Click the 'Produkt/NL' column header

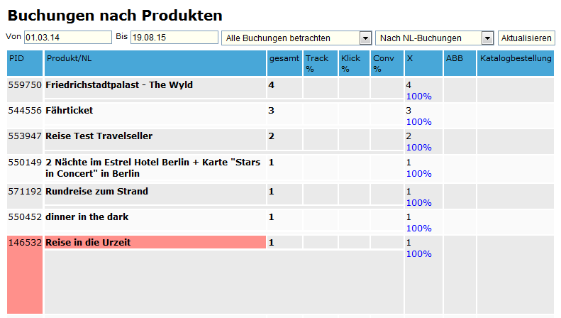(68, 58)
